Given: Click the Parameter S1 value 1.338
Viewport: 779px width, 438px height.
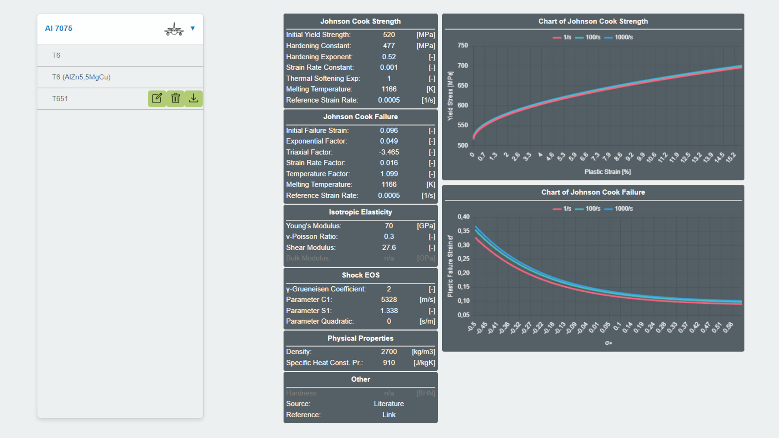Looking at the screenshot, I should (389, 310).
